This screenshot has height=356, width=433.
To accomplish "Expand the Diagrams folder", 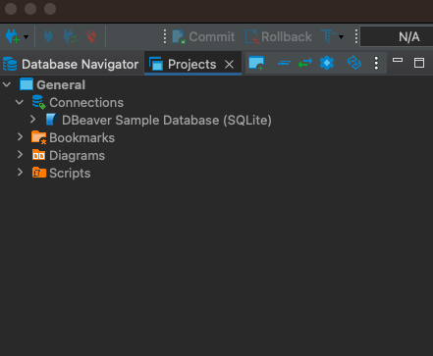I will (20, 155).
